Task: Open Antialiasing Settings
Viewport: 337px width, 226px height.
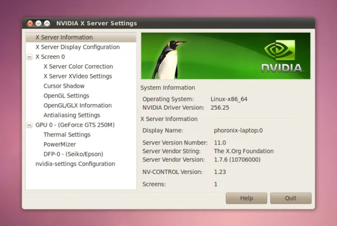Action: pos(72,115)
